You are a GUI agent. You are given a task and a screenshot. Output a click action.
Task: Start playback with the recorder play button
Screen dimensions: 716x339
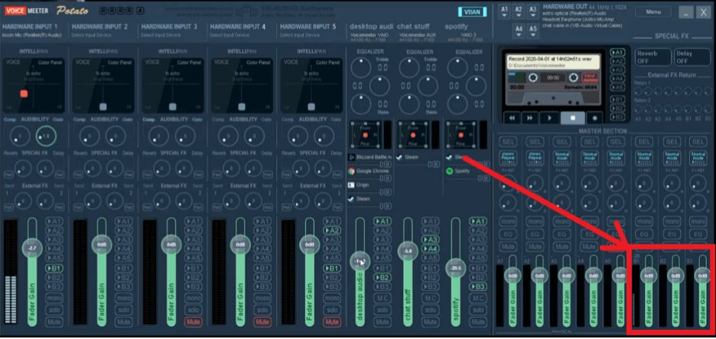[x=549, y=118]
